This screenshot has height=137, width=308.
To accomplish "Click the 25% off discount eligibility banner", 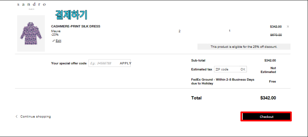I will pos(244,47).
